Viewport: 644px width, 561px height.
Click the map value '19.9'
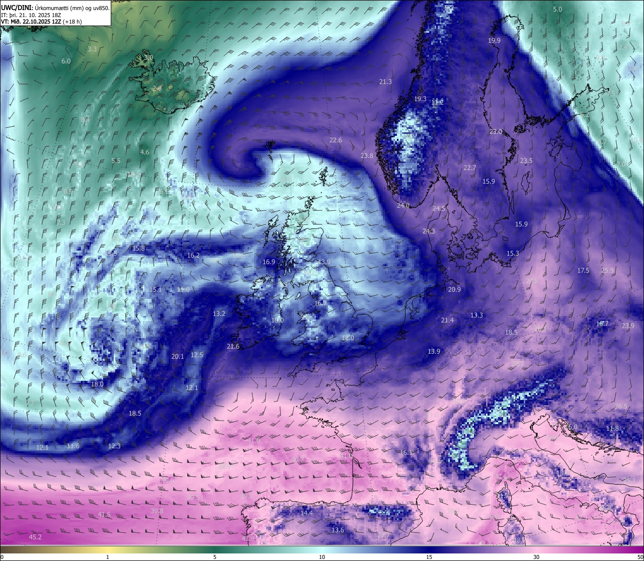494,40
